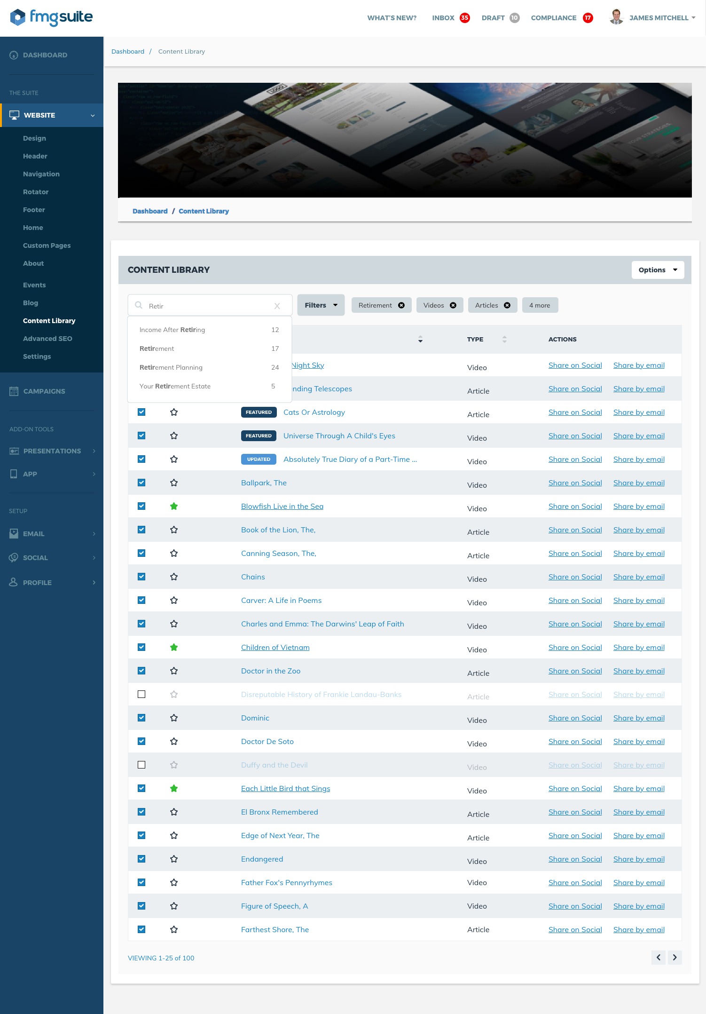
Task: Go to previous page of results
Action: [659, 958]
